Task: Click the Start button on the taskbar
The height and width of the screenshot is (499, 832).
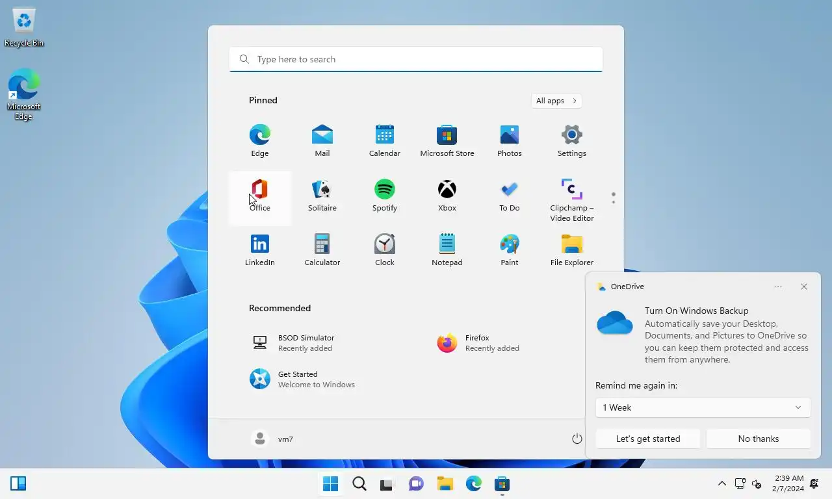Action: click(331, 484)
